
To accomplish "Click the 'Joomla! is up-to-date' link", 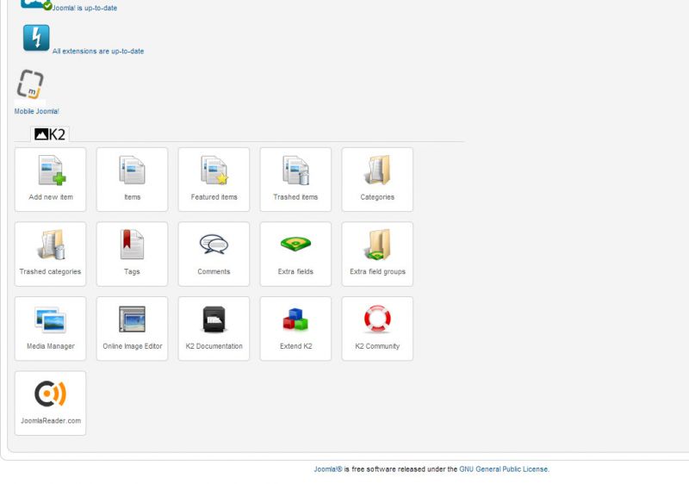I will point(84,8).
